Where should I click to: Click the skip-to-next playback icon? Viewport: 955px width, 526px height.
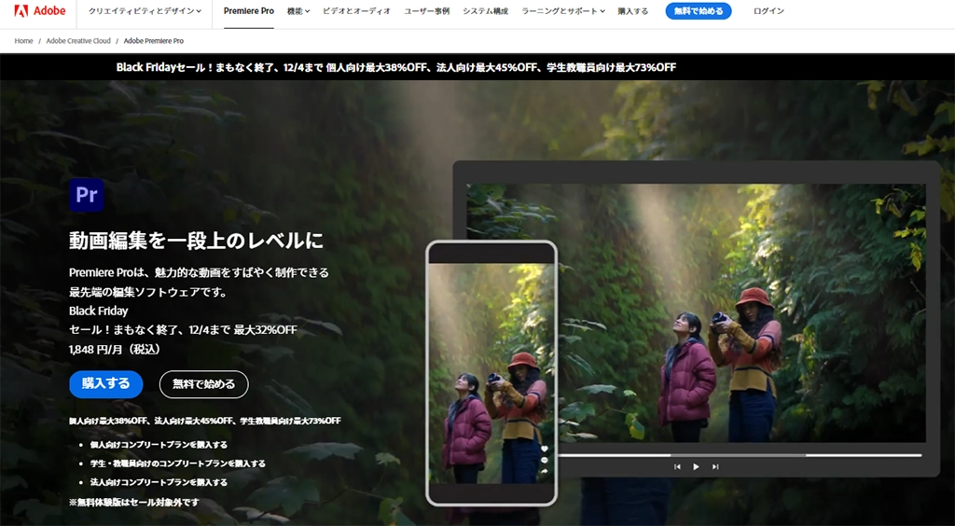[x=715, y=467]
